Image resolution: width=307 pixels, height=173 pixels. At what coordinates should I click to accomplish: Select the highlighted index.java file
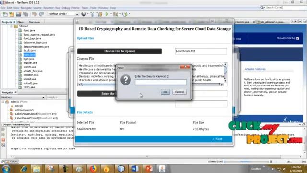(x=29, y=55)
